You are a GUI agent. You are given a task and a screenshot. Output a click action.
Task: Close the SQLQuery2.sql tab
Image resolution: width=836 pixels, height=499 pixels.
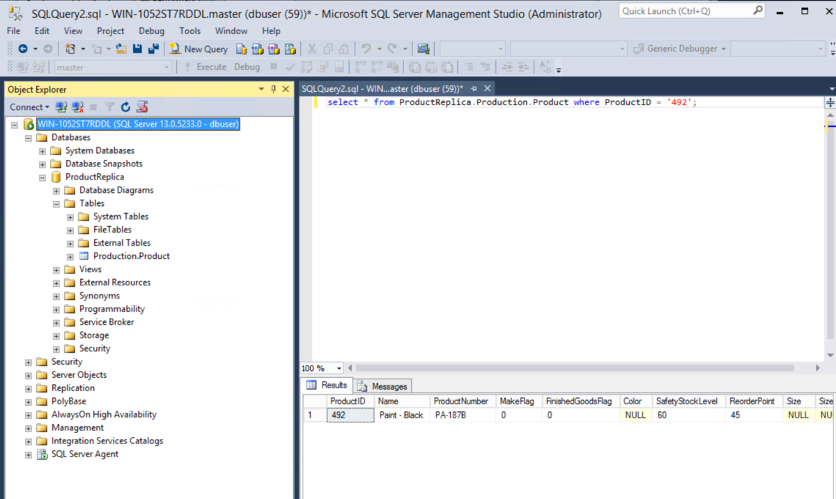pos(488,88)
